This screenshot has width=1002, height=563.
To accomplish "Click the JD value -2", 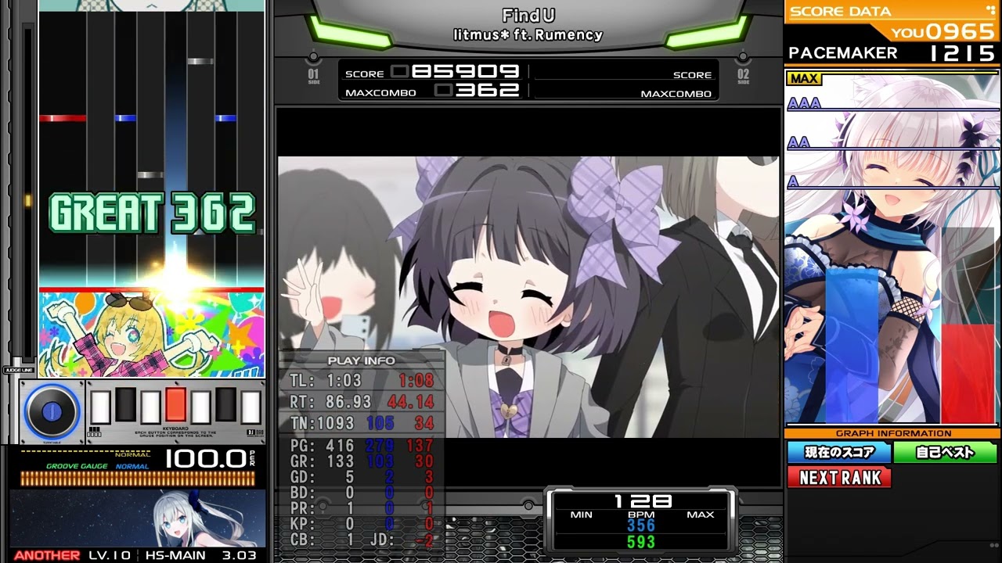I will coord(424,540).
